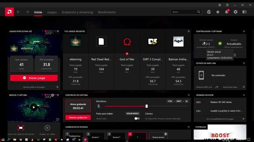Open favorites star icon

[x=218, y=12]
